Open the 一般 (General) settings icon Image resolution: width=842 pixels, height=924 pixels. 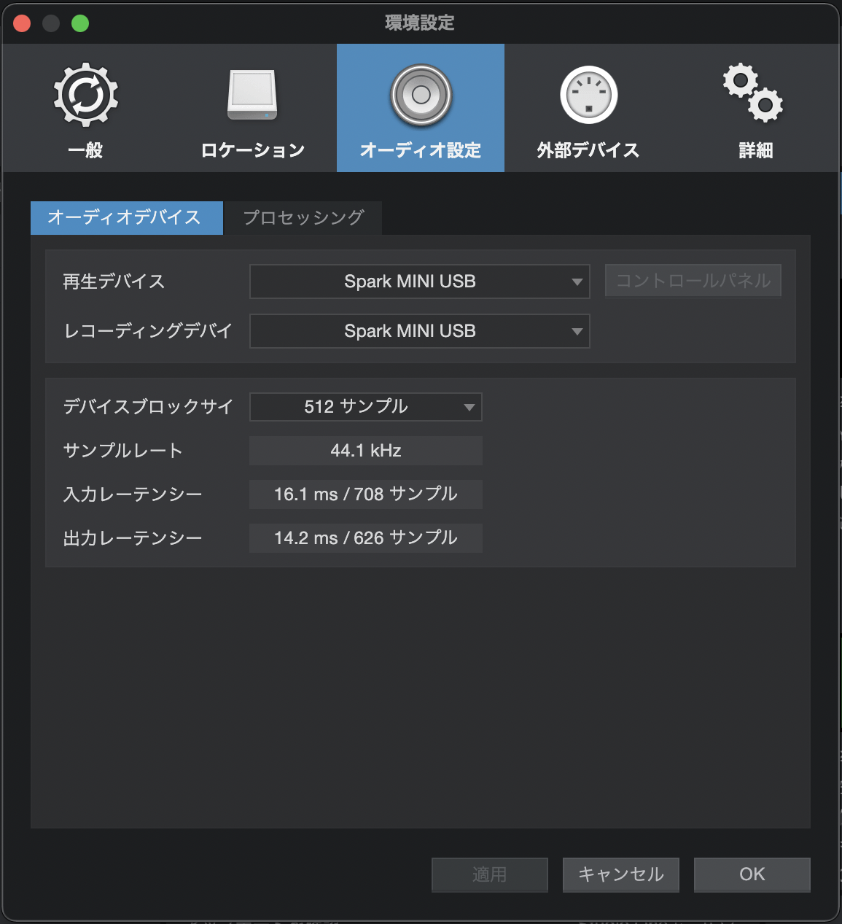[85, 96]
